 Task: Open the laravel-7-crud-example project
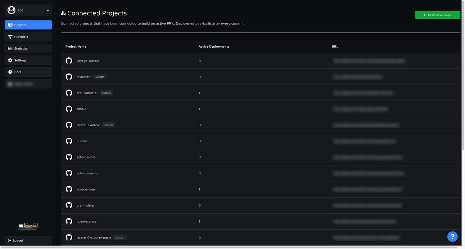click(94, 237)
